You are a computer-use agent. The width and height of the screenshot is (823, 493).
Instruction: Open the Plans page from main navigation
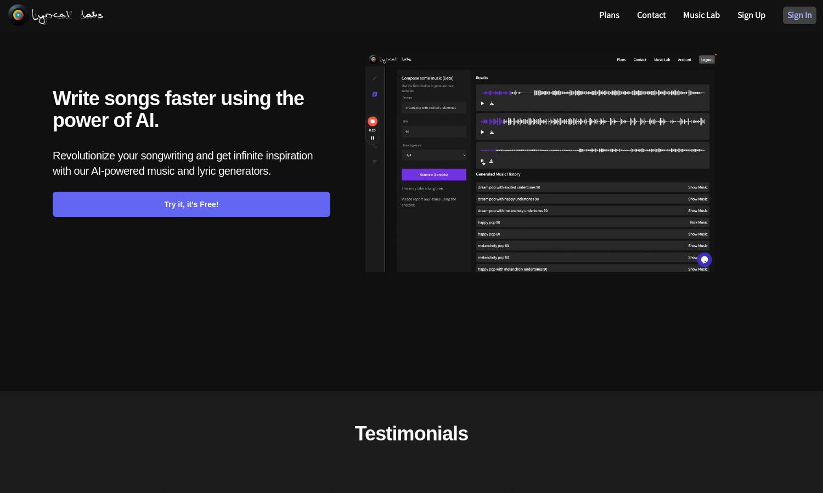click(x=609, y=15)
